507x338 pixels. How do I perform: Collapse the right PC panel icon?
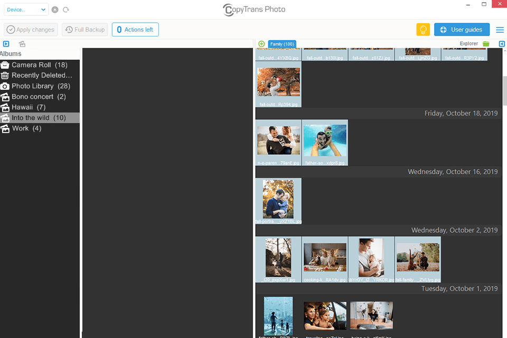(x=502, y=44)
